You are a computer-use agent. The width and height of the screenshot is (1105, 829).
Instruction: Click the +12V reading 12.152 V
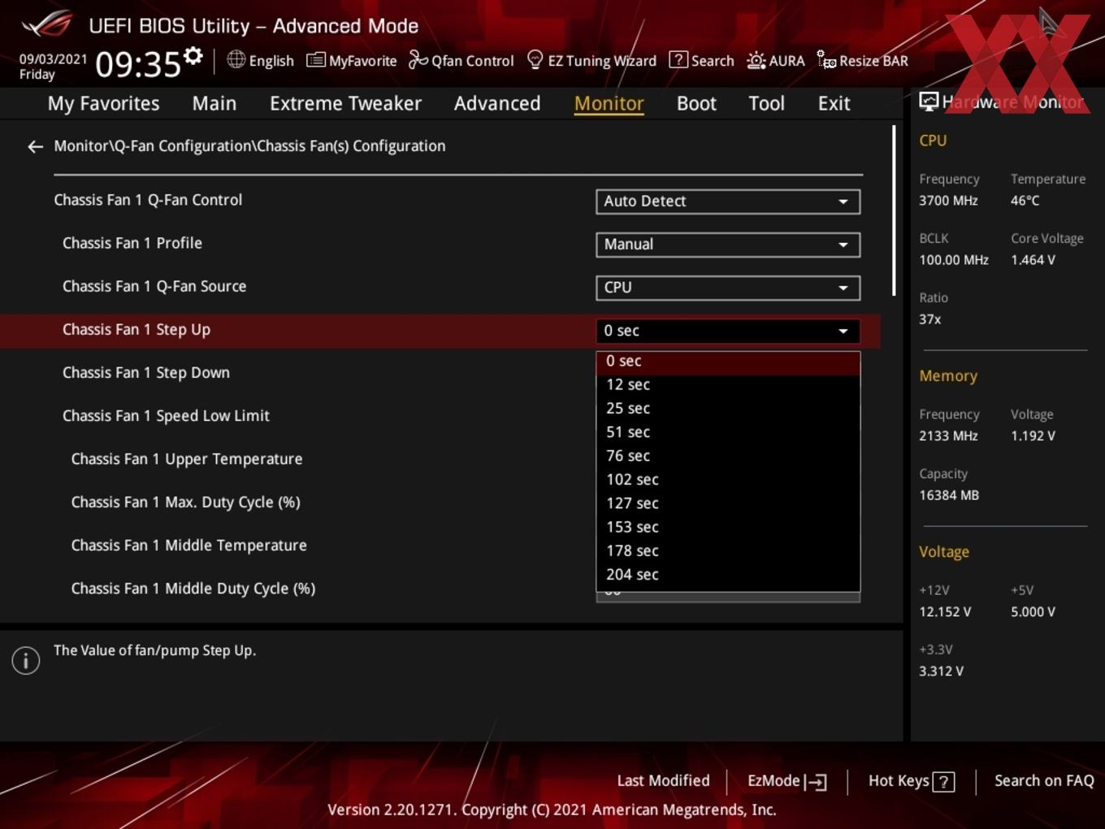(x=945, y=612)
